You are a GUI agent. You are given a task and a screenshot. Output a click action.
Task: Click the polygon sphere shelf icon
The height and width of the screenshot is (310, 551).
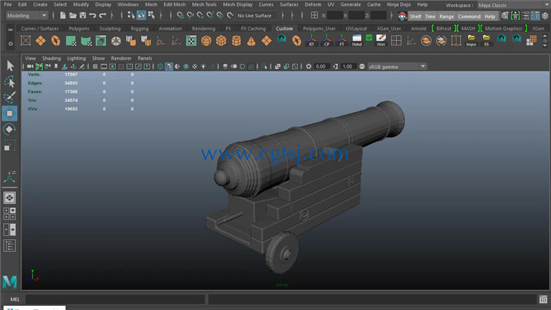(x=206, y=41)
